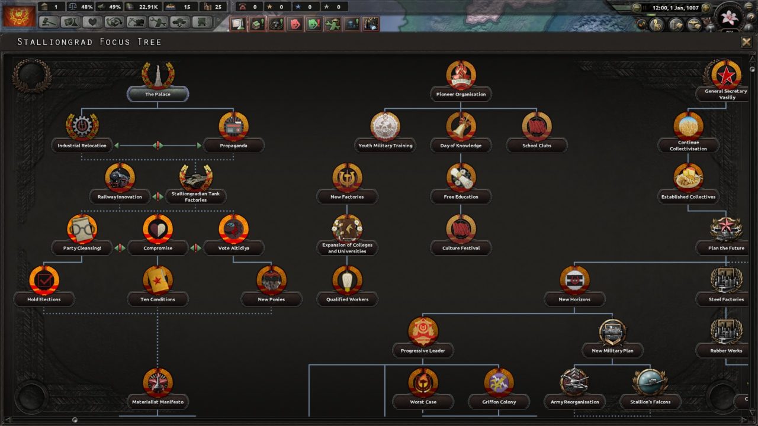Click the help question mark button
Viewport: 758px width, 426px height.
tap(752, 17)
